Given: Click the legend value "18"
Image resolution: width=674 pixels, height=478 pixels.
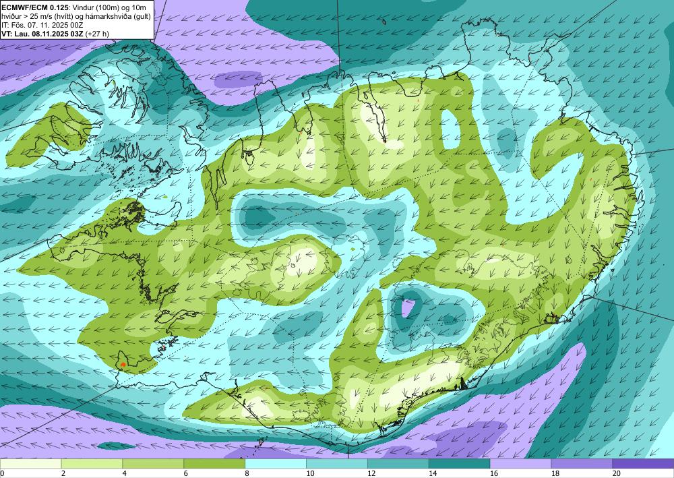Looking at the screenshot, I should click(x=555, y=473).
